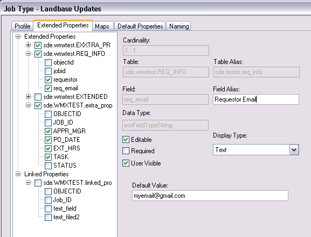Uncheck the requestor field checkbox
Image resolution: width=311 pixels, height=237 pixels.
click(x=48, y=80)
